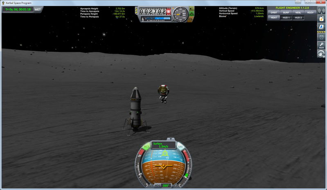The height and width of the screenshot is (190, 327).
Task: Click the VESL button in Flight Engineer
Action: (x=298, y=12)
